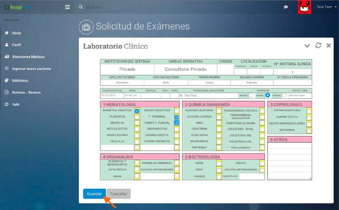Open chat messages bubble icon

coord(286,7)
